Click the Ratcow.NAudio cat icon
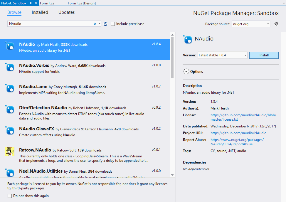Viewport: 286px width, 202px height. pos(10,151)
